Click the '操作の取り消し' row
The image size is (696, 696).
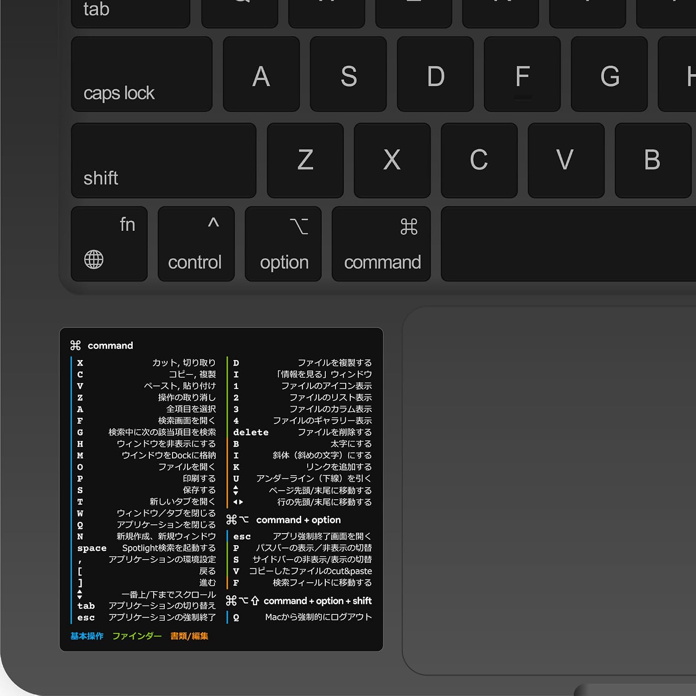(x=146, y=398)
